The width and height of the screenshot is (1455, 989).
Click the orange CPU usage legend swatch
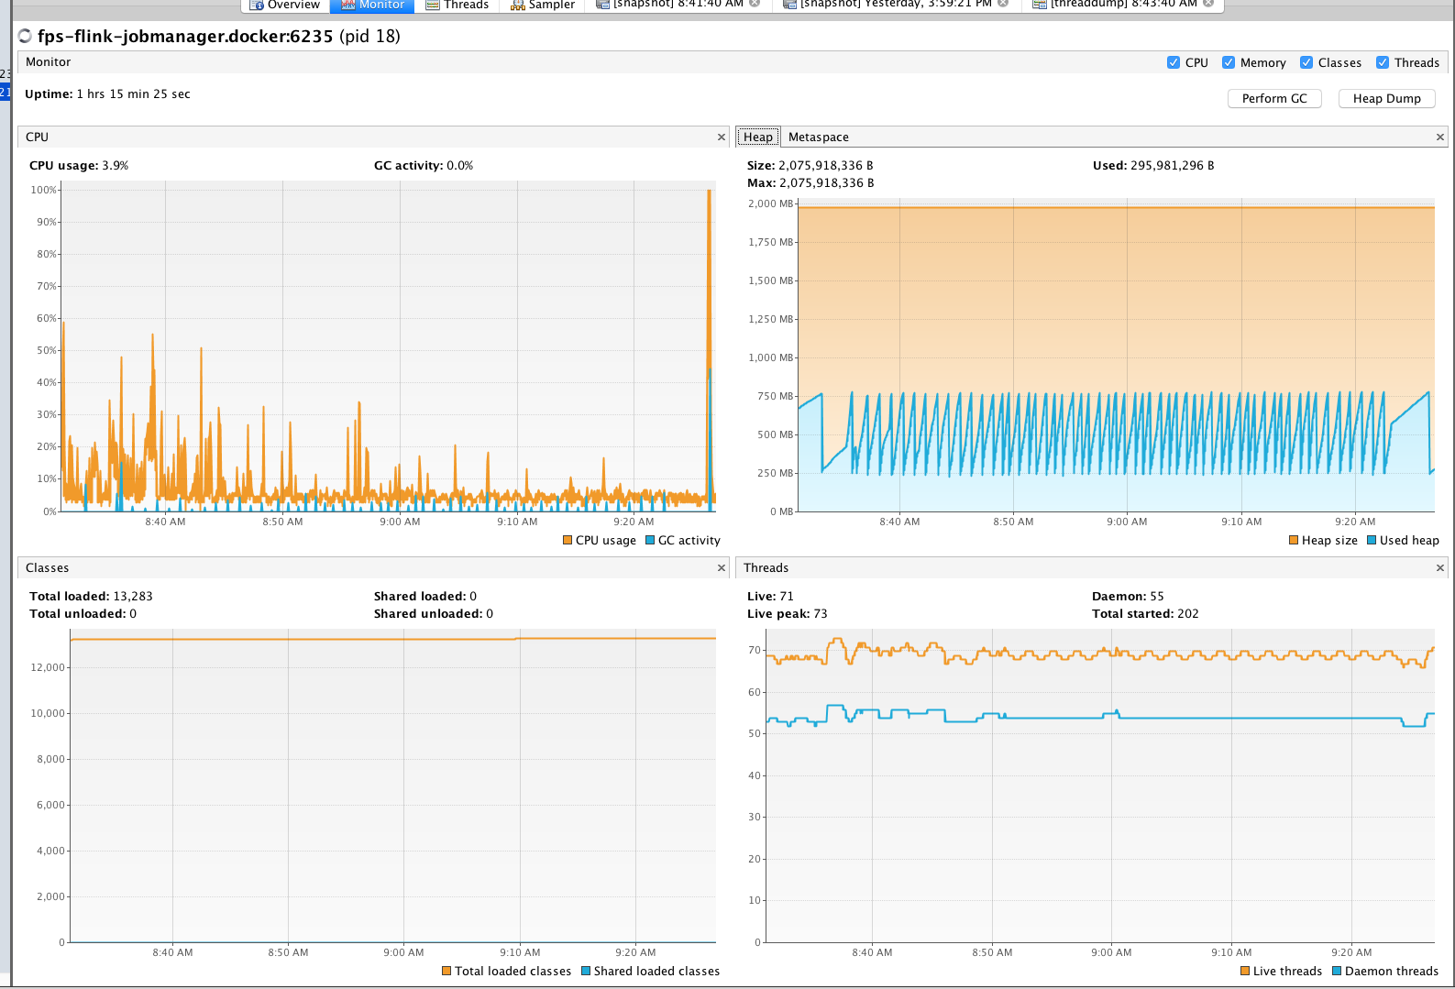[568, 541]
